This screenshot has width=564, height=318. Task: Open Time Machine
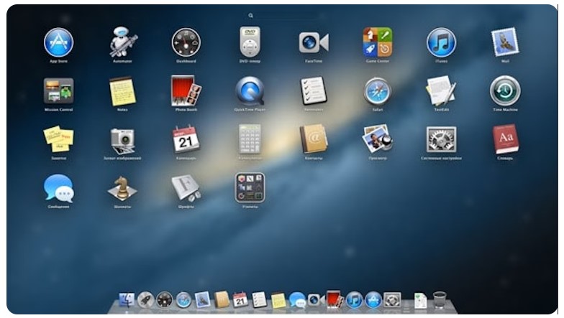505,90
